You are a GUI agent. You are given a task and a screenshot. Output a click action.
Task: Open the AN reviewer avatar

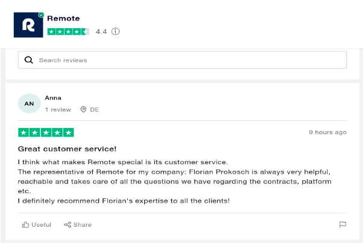tap(30, 103)
